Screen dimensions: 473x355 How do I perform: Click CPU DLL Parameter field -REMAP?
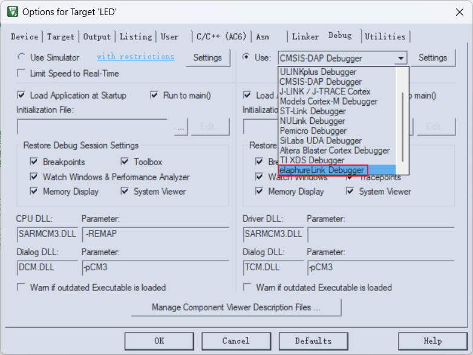pos(155,234)
